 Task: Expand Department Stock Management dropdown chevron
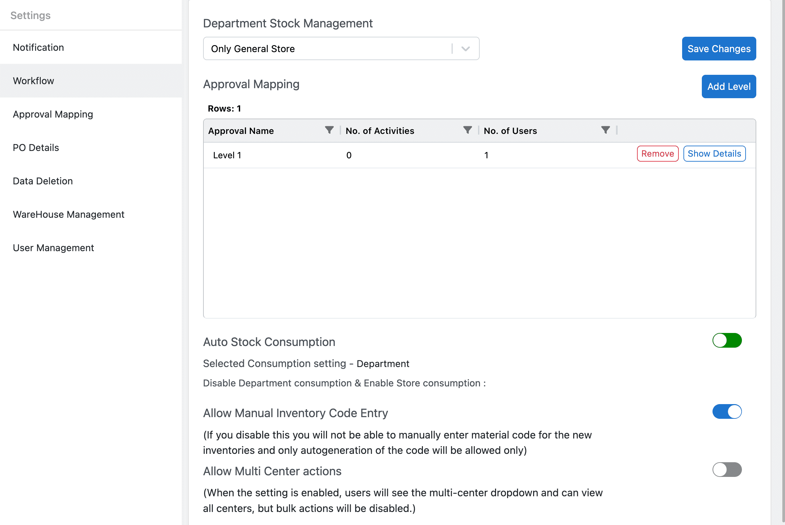point(466,49)
